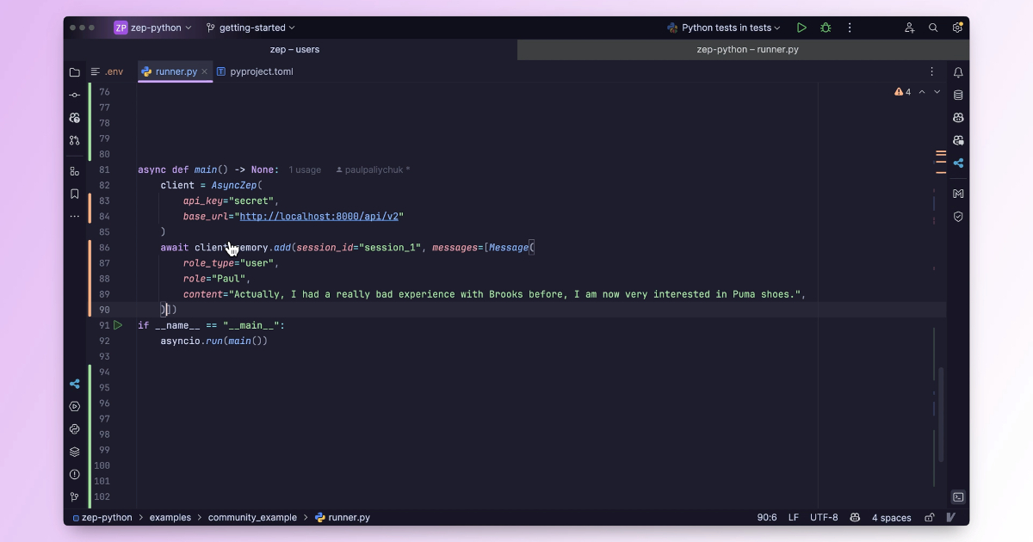Open the Terminal tool window
Screen dimensions: 1033x542
point(958,497)
